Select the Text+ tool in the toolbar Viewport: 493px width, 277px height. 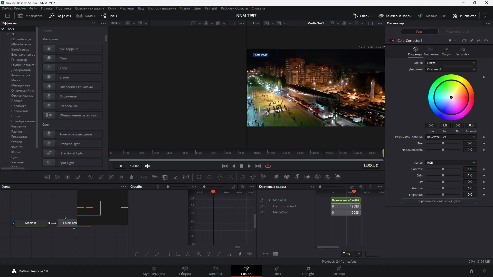point(67,177)
